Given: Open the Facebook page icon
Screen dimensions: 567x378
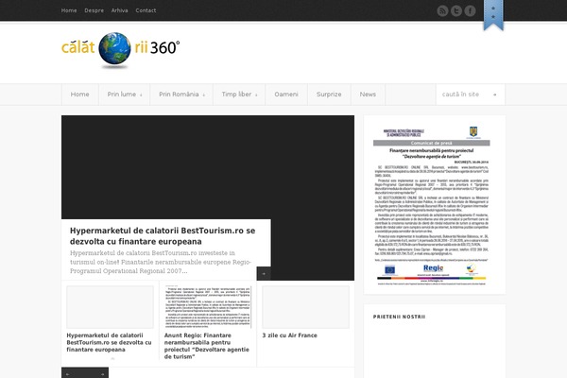Looking at the screenshot, I should [470, 10].
